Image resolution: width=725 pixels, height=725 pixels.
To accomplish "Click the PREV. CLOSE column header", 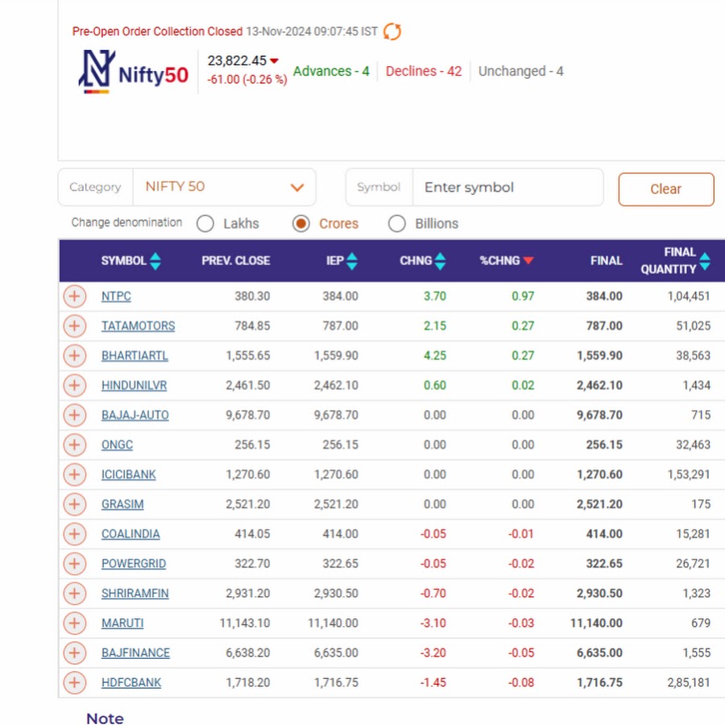I will pos(236,261).
